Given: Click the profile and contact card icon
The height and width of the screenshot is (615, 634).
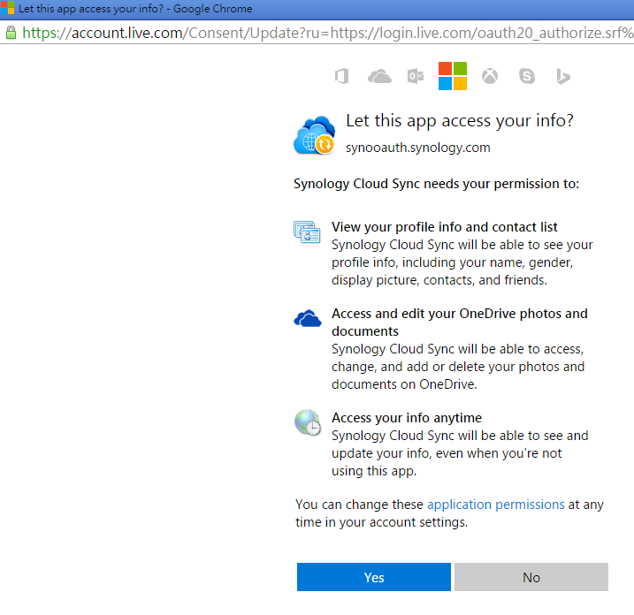Looking at the screenshot, I should (x=307, y=232).
